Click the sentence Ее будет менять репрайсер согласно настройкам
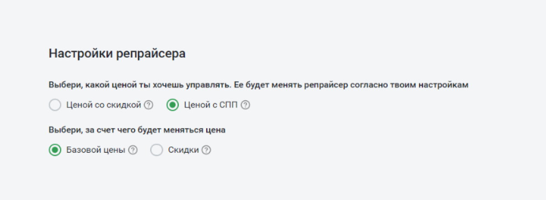This screenshot has width=546, height=200. (x=353, y=84)
